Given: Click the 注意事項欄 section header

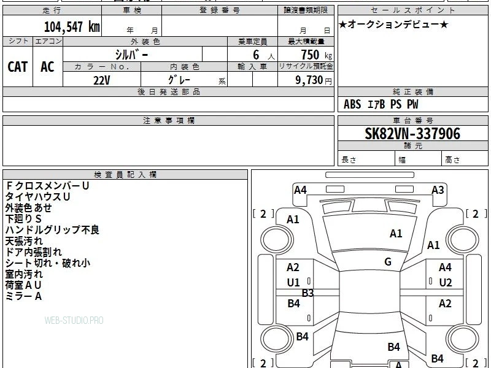Looking at the screenshot, I should [x=168, y=120].
